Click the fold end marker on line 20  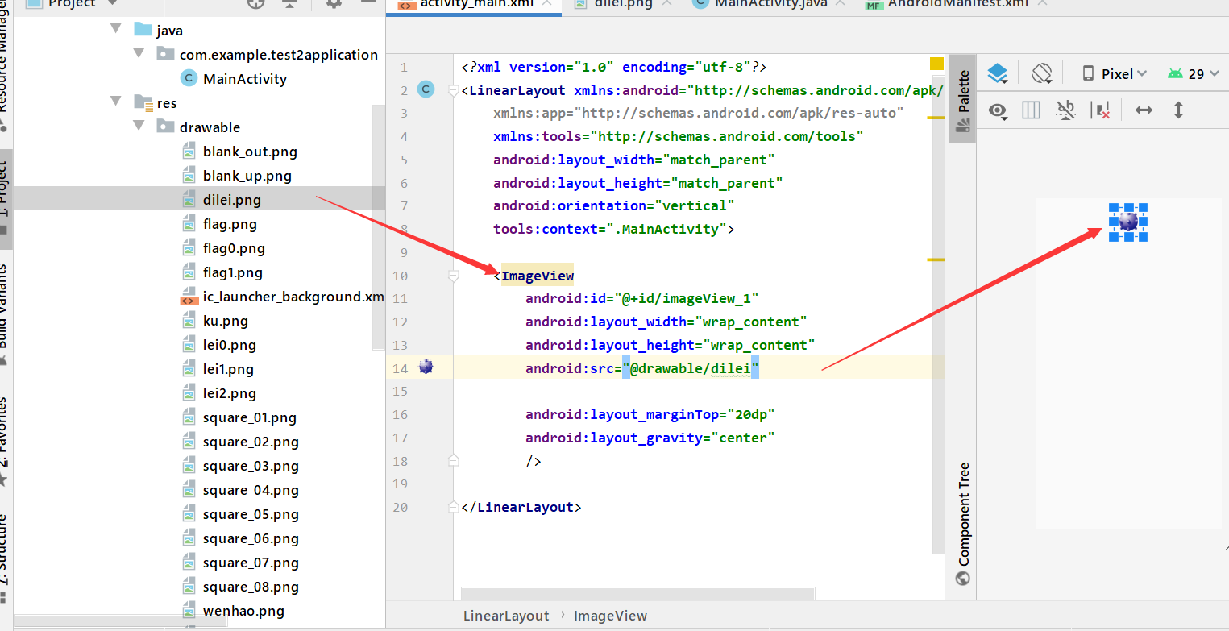(x=453, y=508)
